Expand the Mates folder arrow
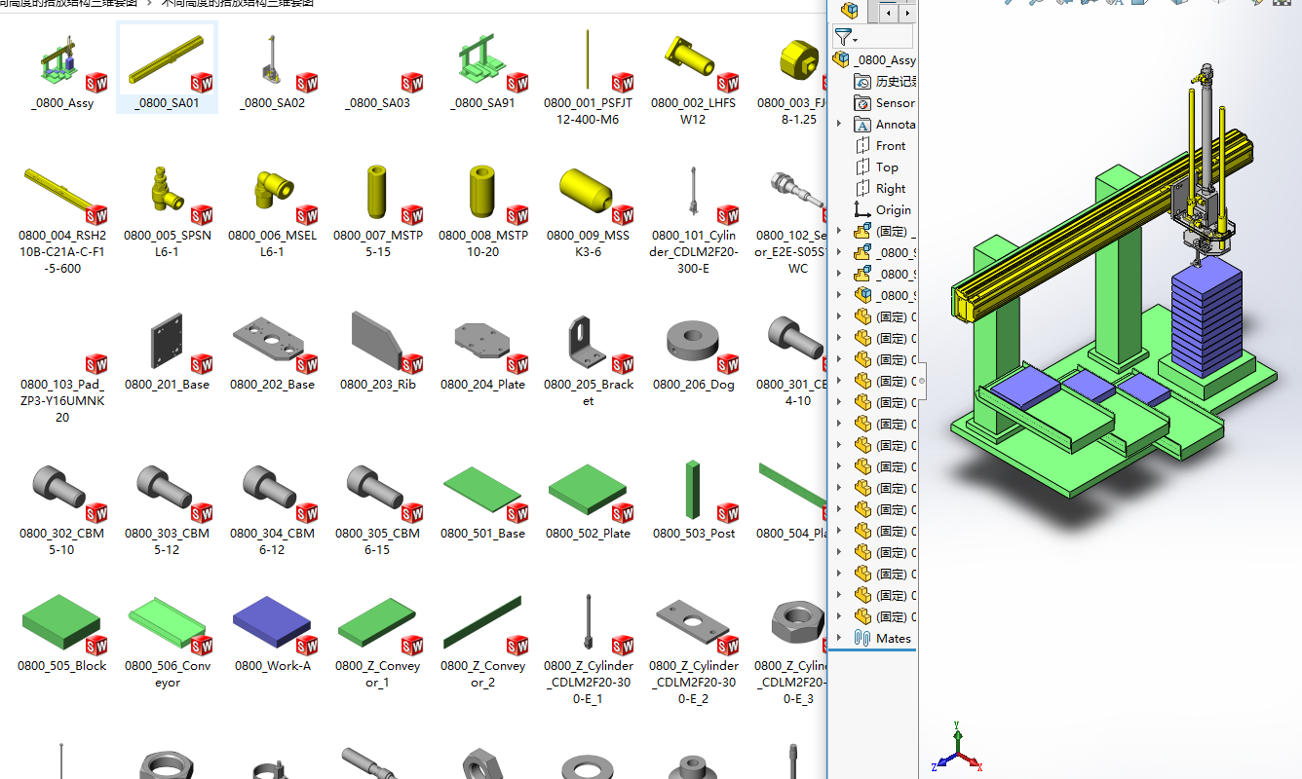 coord(839,638)
